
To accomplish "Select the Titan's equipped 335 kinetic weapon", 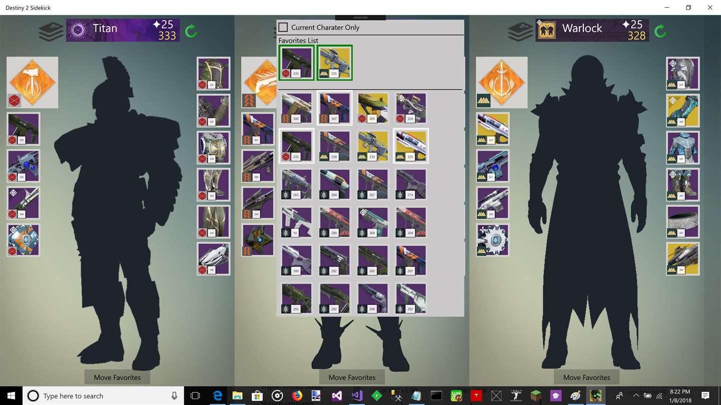I will [x=23, y=129].
